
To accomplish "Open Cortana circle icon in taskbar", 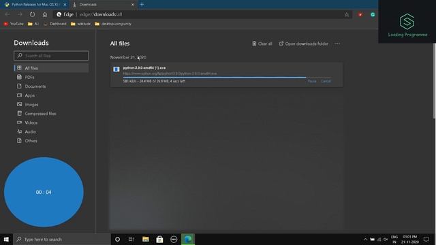I will 117,239.
